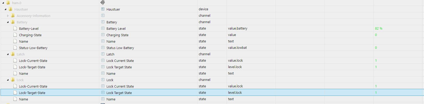The height and width of the screenshot is (104, 424).
Task: Select Lock-Target-State under the Latch channel
Action: [x=32, y=67]
